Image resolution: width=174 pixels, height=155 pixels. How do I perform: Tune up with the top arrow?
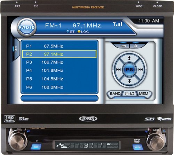click(129, 58)
